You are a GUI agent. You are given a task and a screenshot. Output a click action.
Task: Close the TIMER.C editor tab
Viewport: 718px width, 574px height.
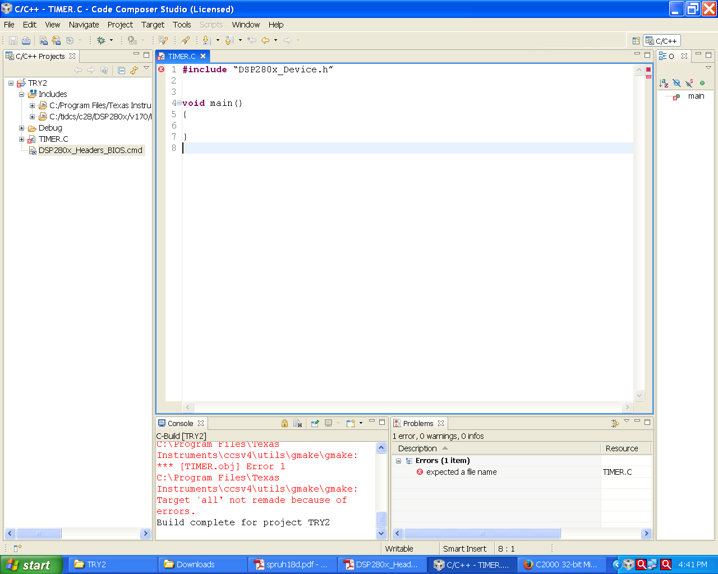[x=203, y=56]
